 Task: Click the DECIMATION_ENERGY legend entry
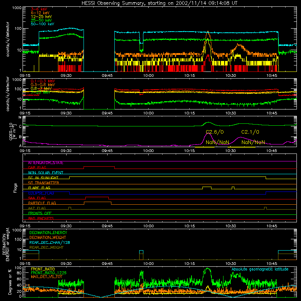pyautogui.click(x=48, y=233)
